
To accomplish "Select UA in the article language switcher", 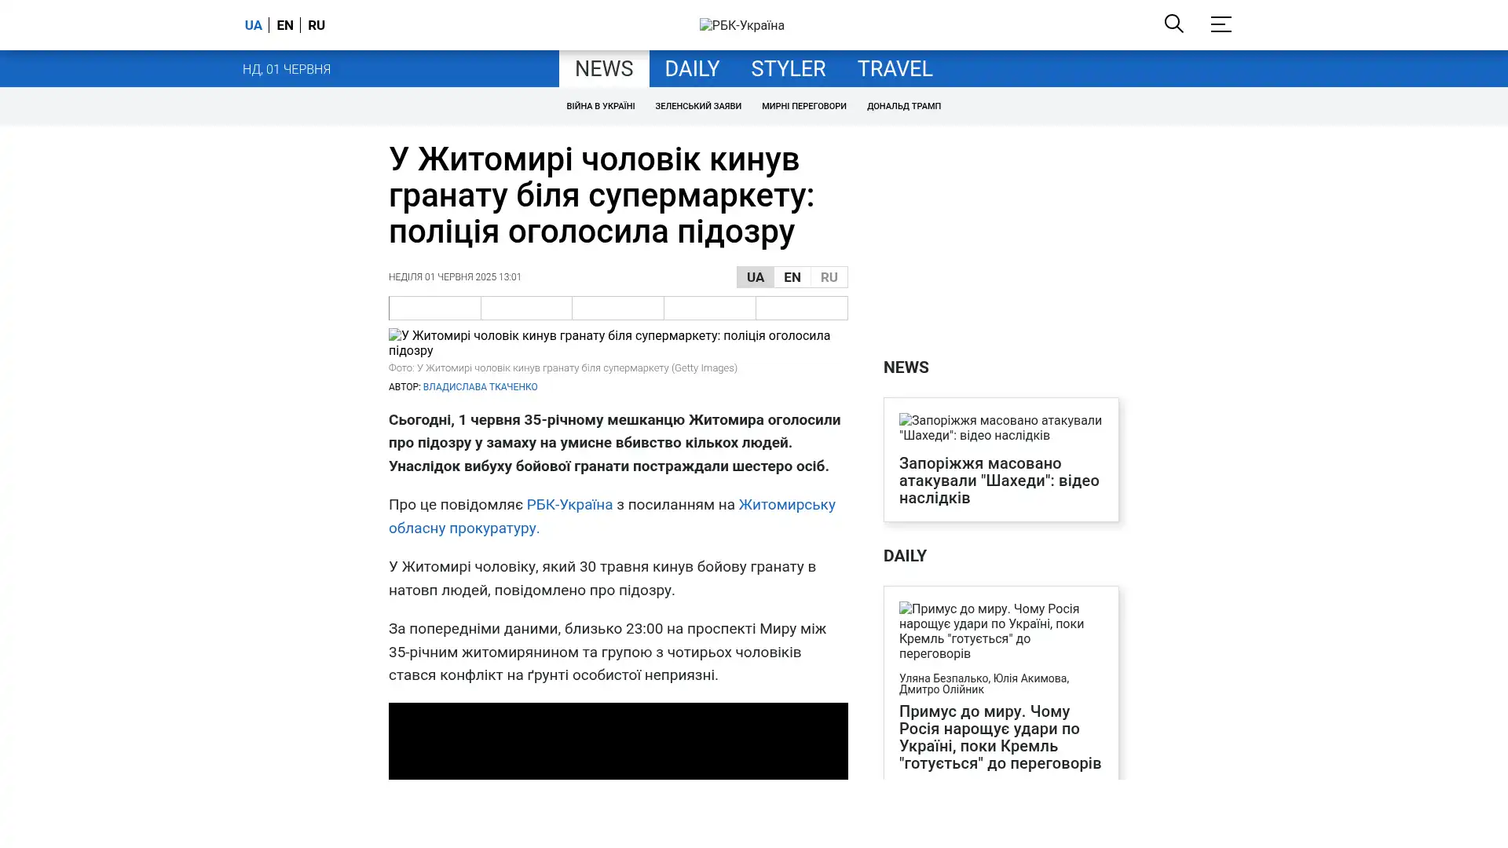I will tap(755, 277).
